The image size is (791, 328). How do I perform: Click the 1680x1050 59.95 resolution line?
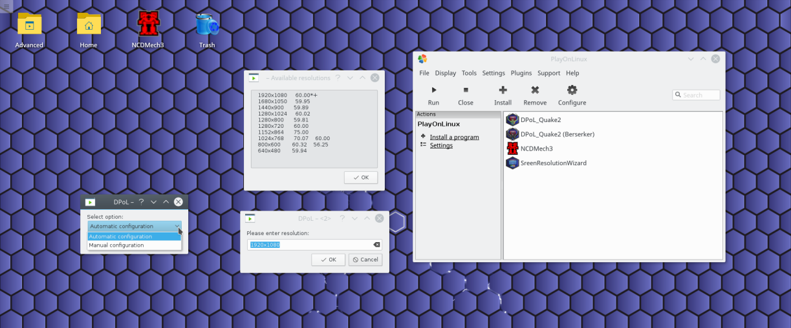tap(284, 101)
